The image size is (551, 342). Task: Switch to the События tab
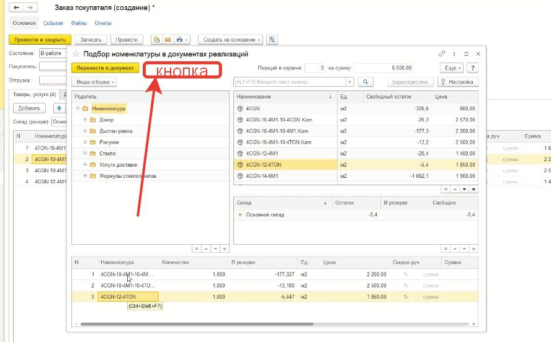(x=53, y=23)
